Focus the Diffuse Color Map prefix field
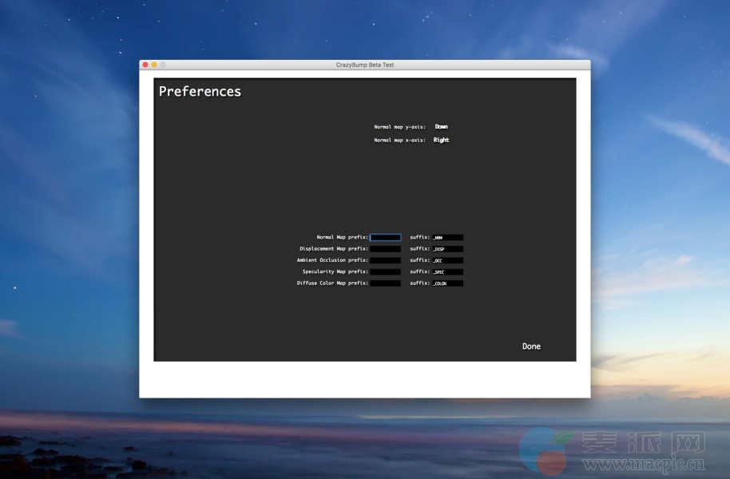Screen dimensions: 730x479 385,283
